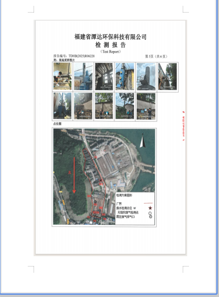Screen dimensions: 219x297
Task: Click the F1 circle marker on factory boundary
Action: (x=92, y=158)
